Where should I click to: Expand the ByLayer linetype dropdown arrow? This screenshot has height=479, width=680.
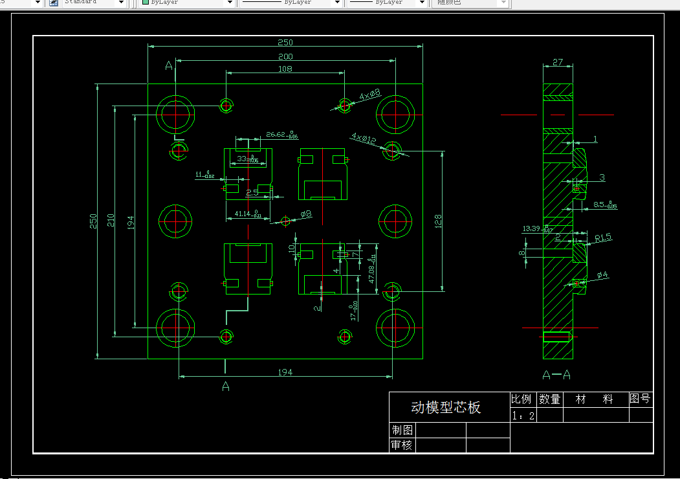(337, 3)
